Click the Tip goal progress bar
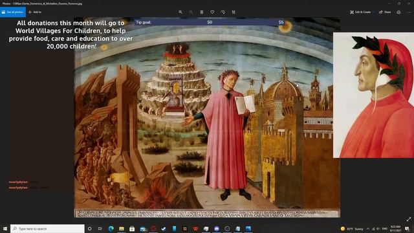This screenshot has width=414, height=233. click(210, 22)
